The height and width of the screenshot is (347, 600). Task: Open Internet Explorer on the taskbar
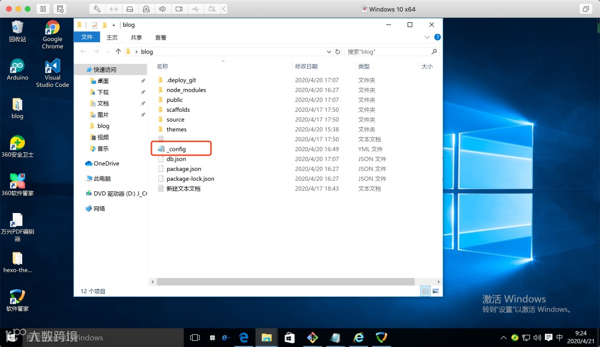tap(358, 338)
